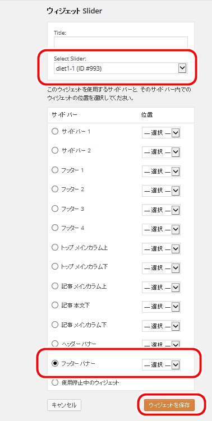Open position dropdown for 記事 メインカラム下
Image resolution: width=212 pixels, height=421 pixels.
click(x=161, y=326)
